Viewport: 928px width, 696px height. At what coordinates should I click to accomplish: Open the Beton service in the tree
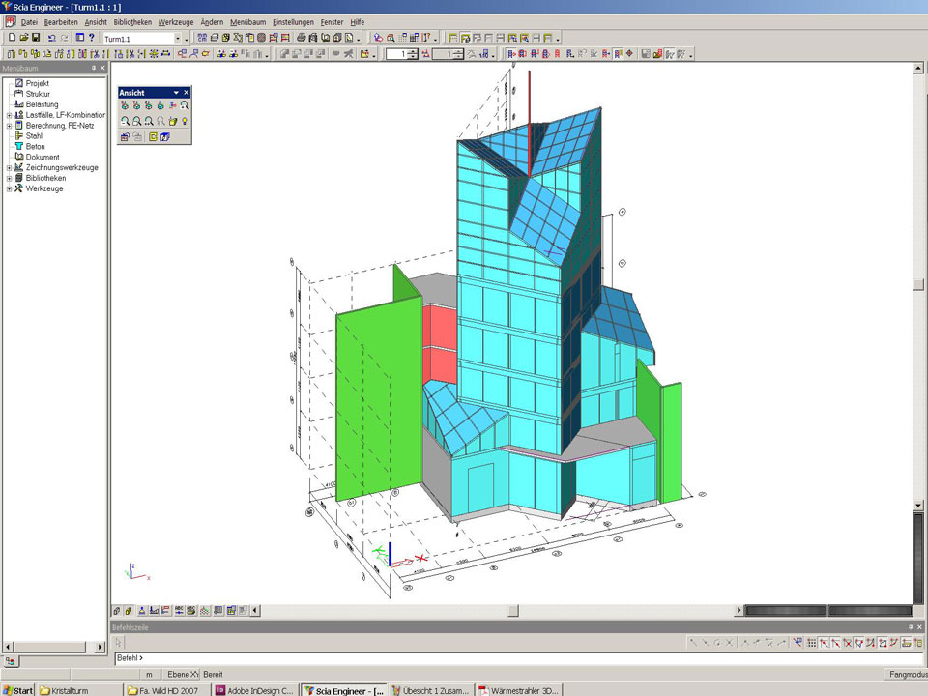coord(36,146)
